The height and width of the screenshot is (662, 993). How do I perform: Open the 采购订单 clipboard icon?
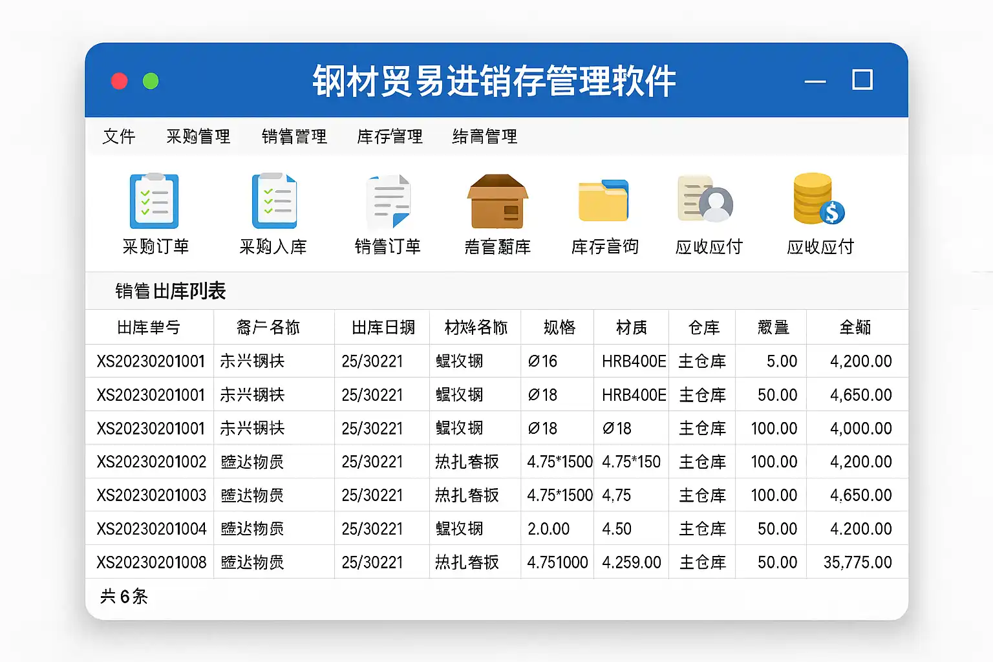click(154, 201)
